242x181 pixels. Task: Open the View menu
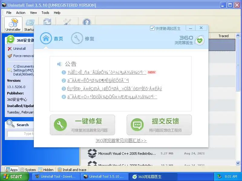pyautogui.click(x=33, y=13)
